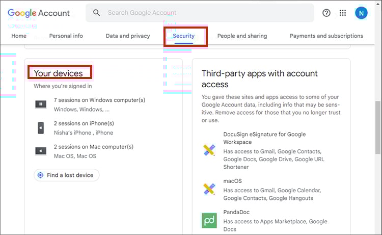Click the Mac computer device icon
Screen dimensions: 382x235
tap(41, 151)
